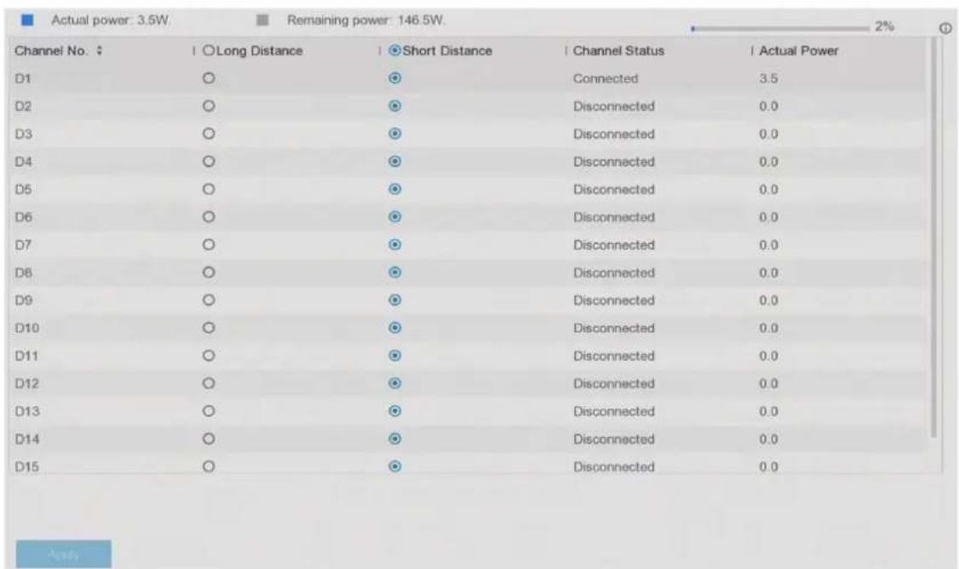The width and height of the screenshot is (959, 569).
Task: Select the D1 channel label
Action: (23, 78)
